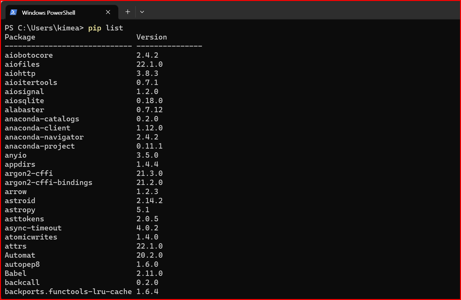Click the 'argon2-cffi' package name
This screenshot has height=300, width=461.
(x=29, y=174)
